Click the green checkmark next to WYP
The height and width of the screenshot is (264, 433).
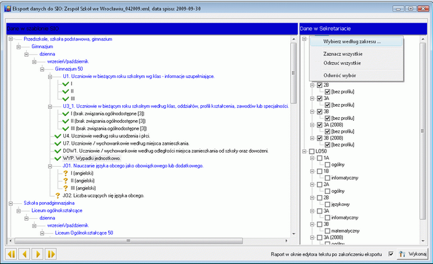57,159
